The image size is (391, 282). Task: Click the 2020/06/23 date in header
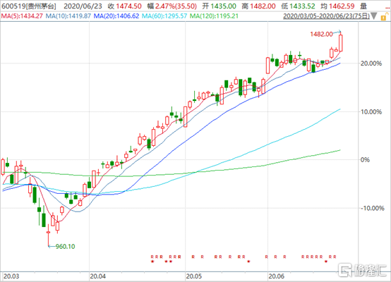[x=83, y=6]
